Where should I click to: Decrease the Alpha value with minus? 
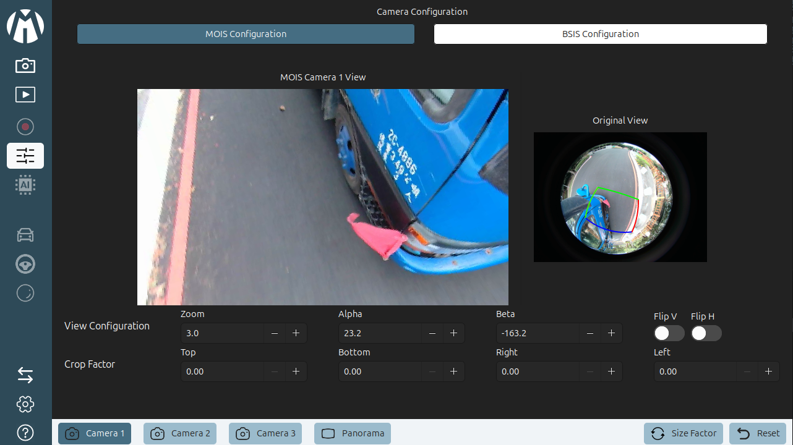pyautogui.click(x=432, y=333)
